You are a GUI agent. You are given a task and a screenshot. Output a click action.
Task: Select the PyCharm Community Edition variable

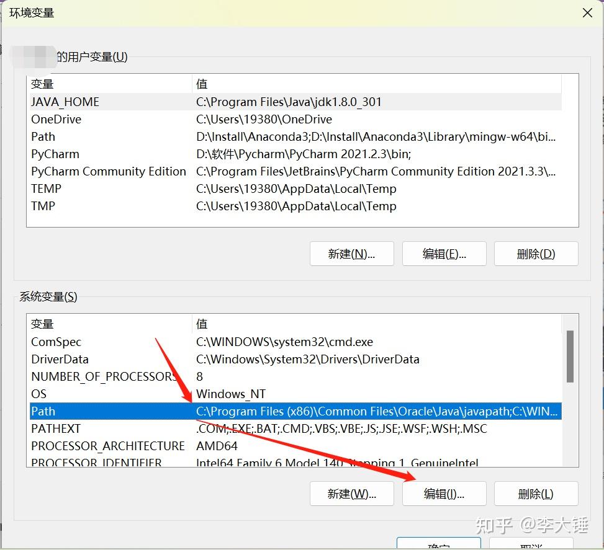pos(108,171)
